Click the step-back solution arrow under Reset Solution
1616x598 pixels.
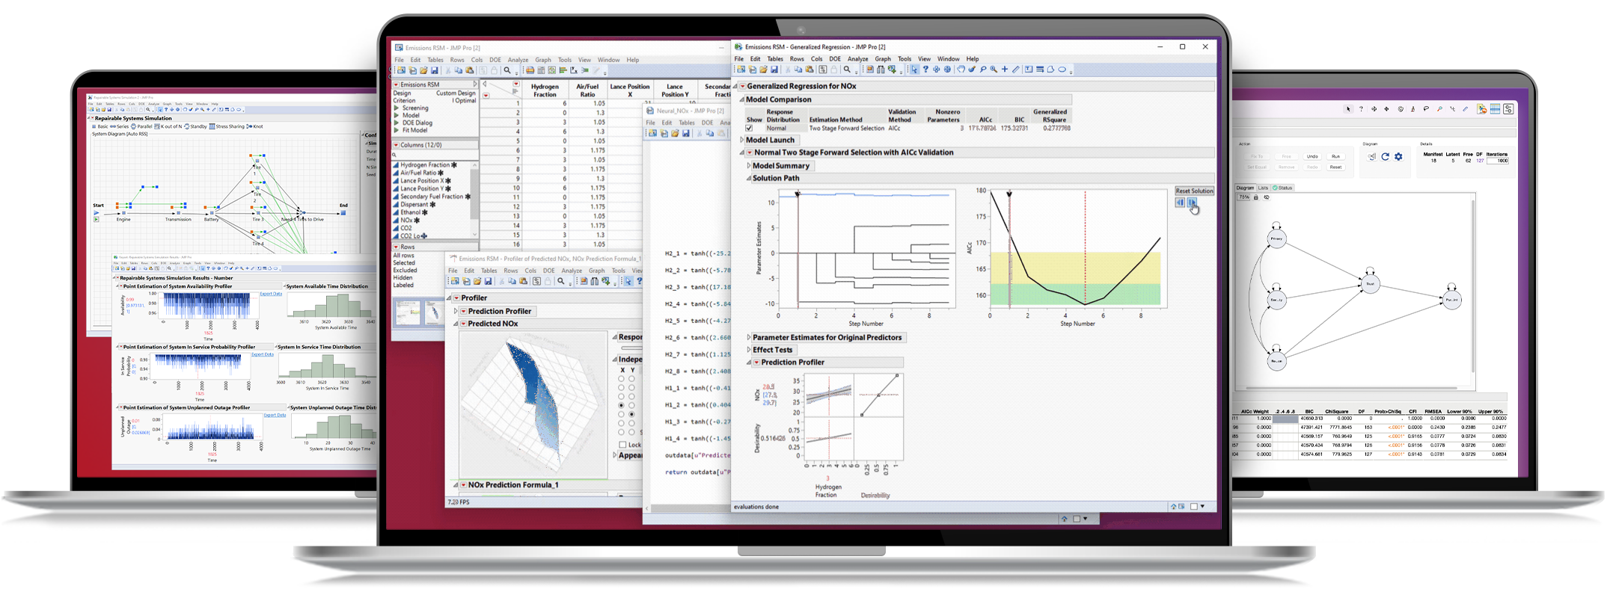tap(1180, 203)
